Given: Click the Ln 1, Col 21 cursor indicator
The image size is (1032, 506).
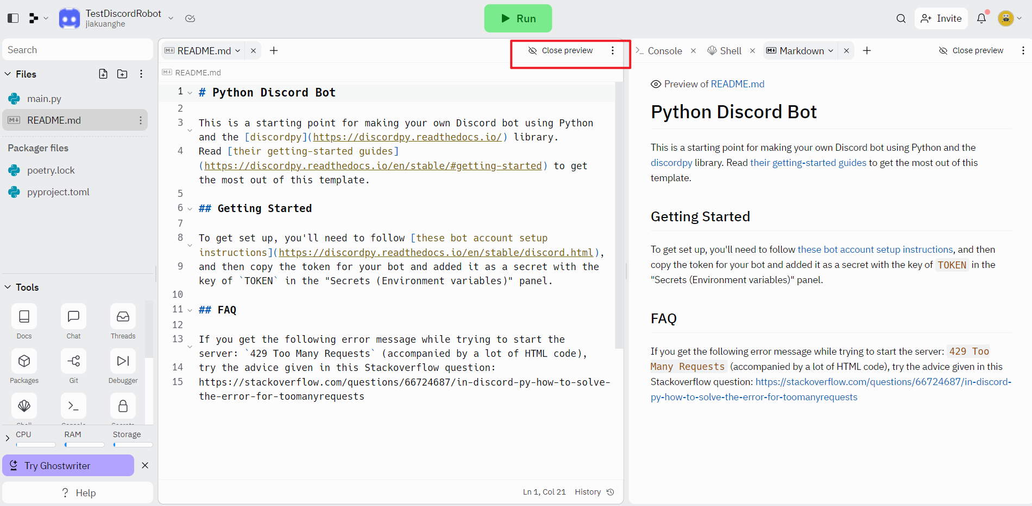Looking at the screenshot, I should (x=544, y=492).
